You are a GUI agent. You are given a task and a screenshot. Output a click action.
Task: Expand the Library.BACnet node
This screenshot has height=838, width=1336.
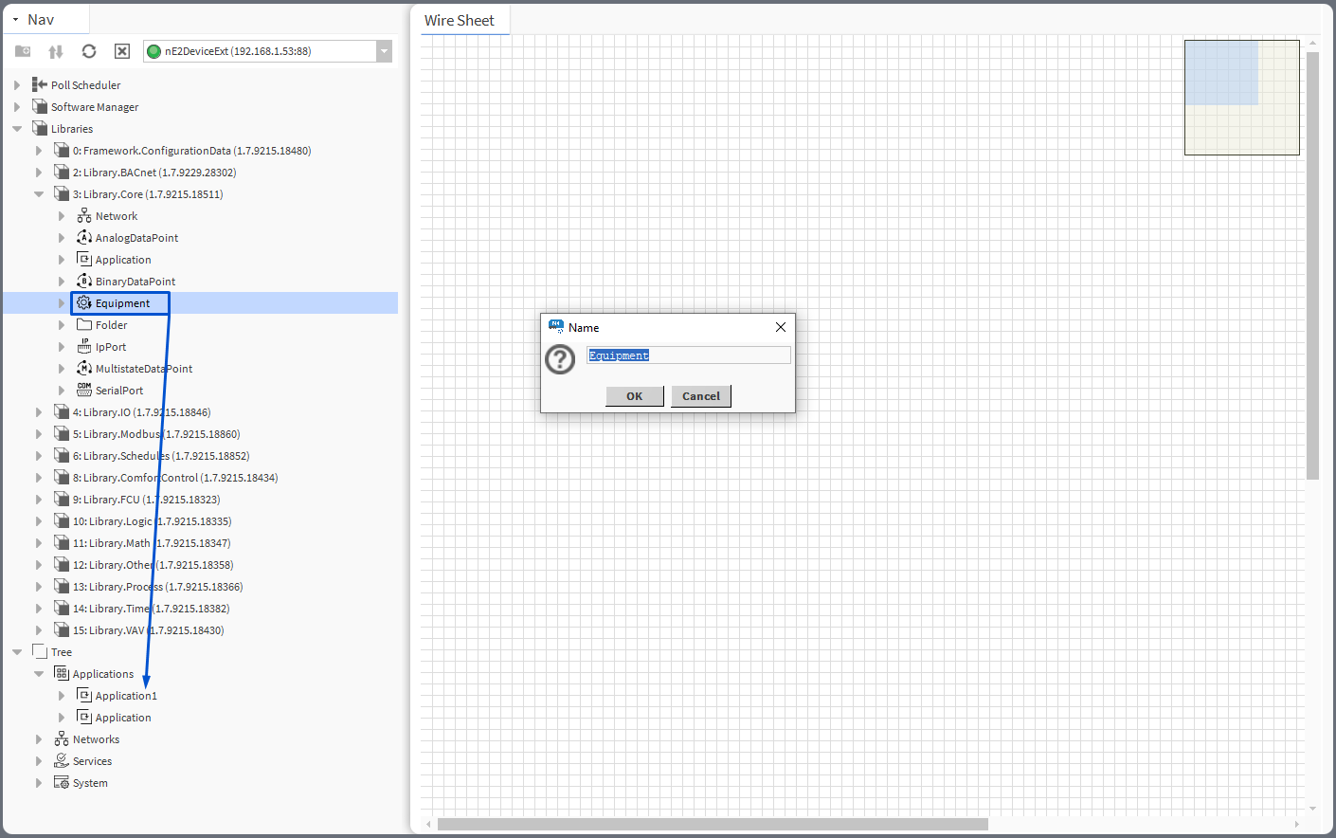tap(39, 173)
